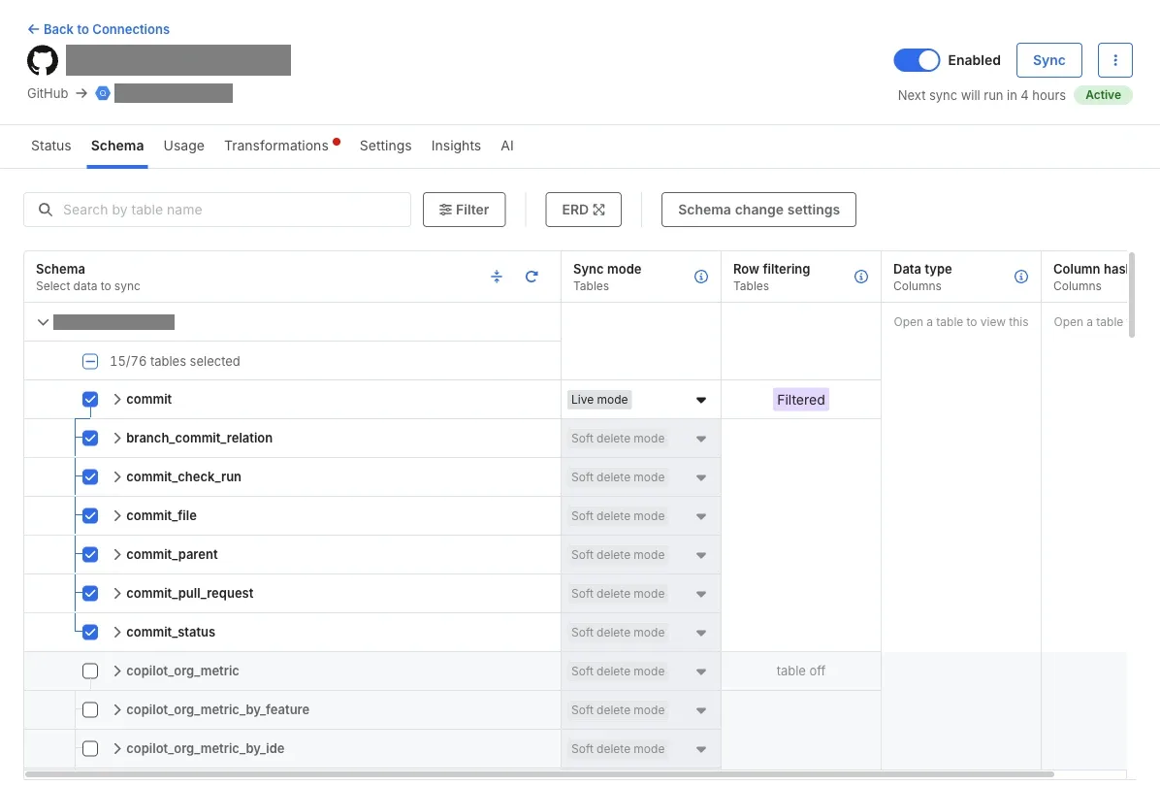
Task: Open the Data type info icon
Action: pyautogui.click(x=1021, y=277)
